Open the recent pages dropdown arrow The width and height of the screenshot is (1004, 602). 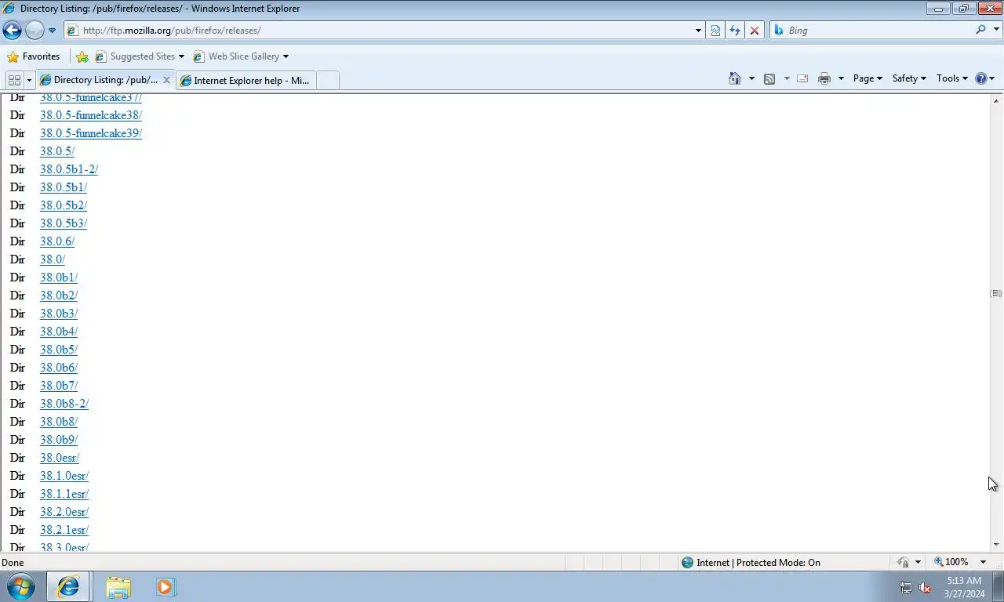(52, 31)
